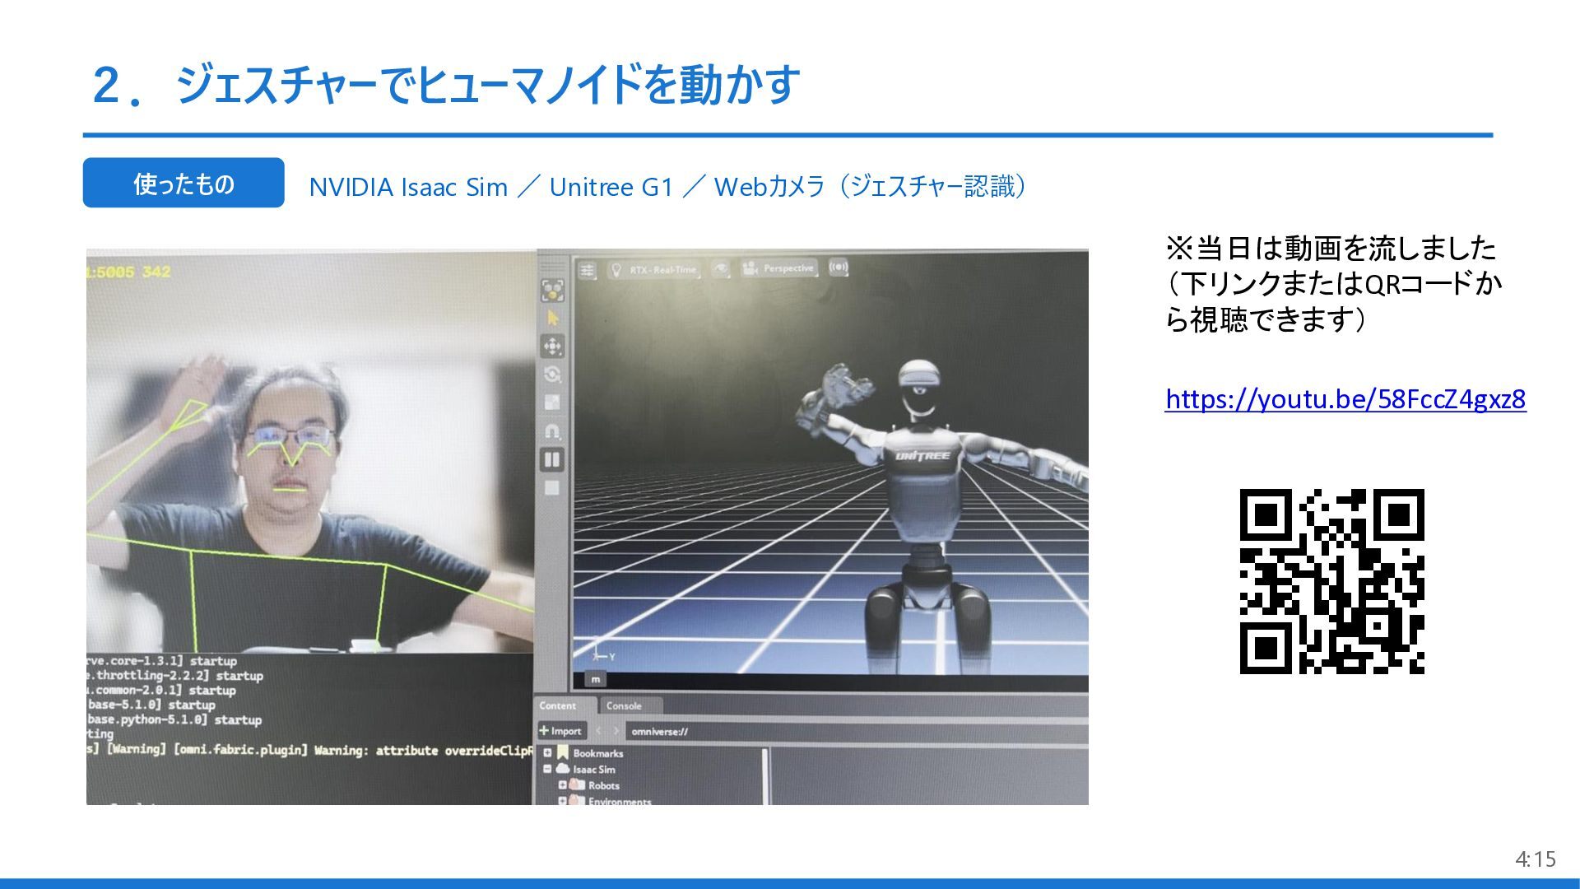This screenshot has height=889, width=1580.
Task: Click the yellow :5005 342 overlay text
Action: [129, 272]
